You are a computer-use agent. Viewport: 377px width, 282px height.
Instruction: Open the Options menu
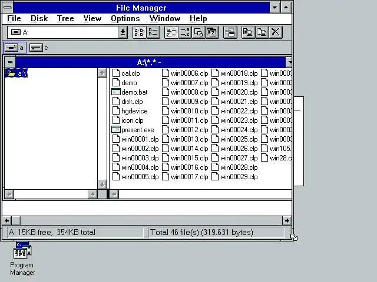[125, 18]
